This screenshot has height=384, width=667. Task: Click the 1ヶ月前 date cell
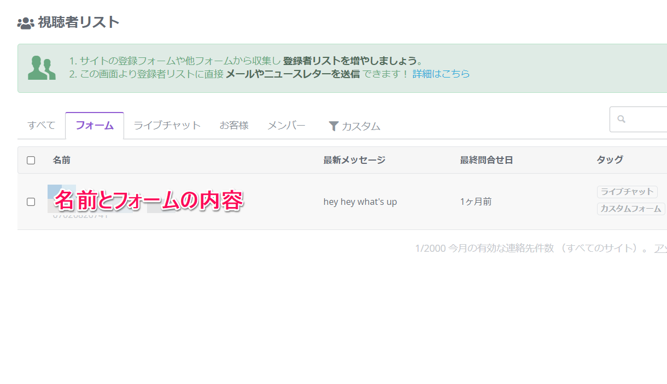click(476, 202)
